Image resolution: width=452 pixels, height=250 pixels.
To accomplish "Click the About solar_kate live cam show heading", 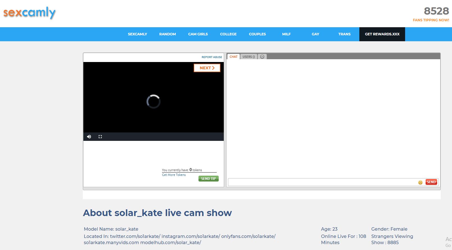I will click(x=157, y=213).
